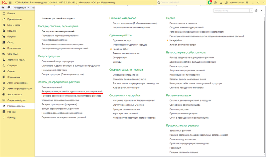The width and height of the screenshot is (266, 157).
Task: Open the discussions chat bubble icon
Action: (x=9, y=8)
